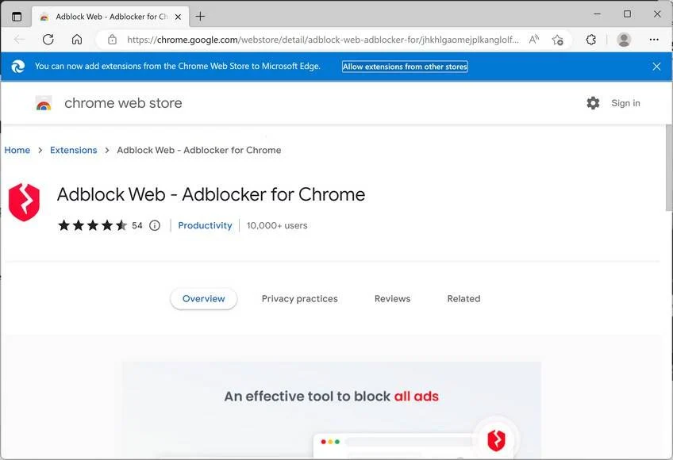This screenshot has width=673, height=460.
Task: Go to Home breadcrumb link
Action: tap(17, 150)
